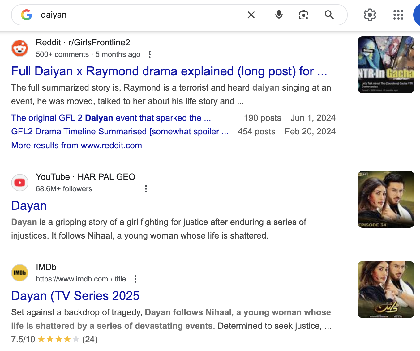Open the Google account avatar

click(417, 15)
